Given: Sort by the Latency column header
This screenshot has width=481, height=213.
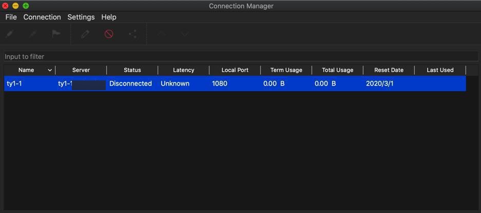Looking at the screenshot, I should [x=183, y=70].
